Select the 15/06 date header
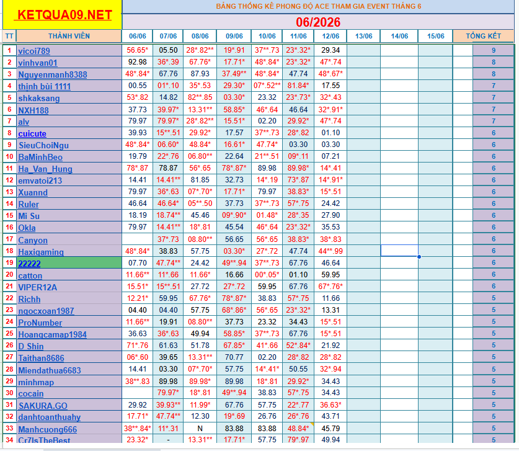Image resolution: width=519 pixels, height=451 pixels. (x=435, y=36)
